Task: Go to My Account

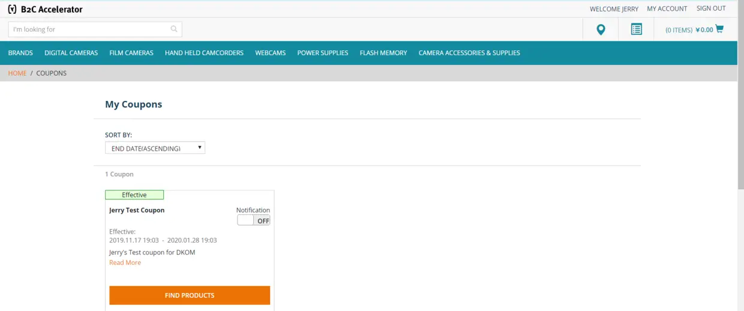Action: pos(667,8)
